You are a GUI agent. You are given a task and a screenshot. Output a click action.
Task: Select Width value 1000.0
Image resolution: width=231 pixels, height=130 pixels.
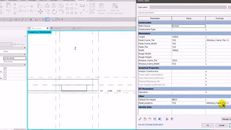pos(188,51)
